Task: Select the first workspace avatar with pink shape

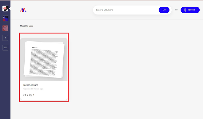Action: coord(5,9)
